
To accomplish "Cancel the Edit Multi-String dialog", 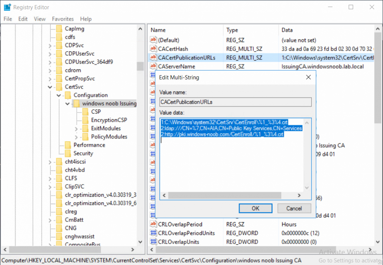I will click(294, 208).
